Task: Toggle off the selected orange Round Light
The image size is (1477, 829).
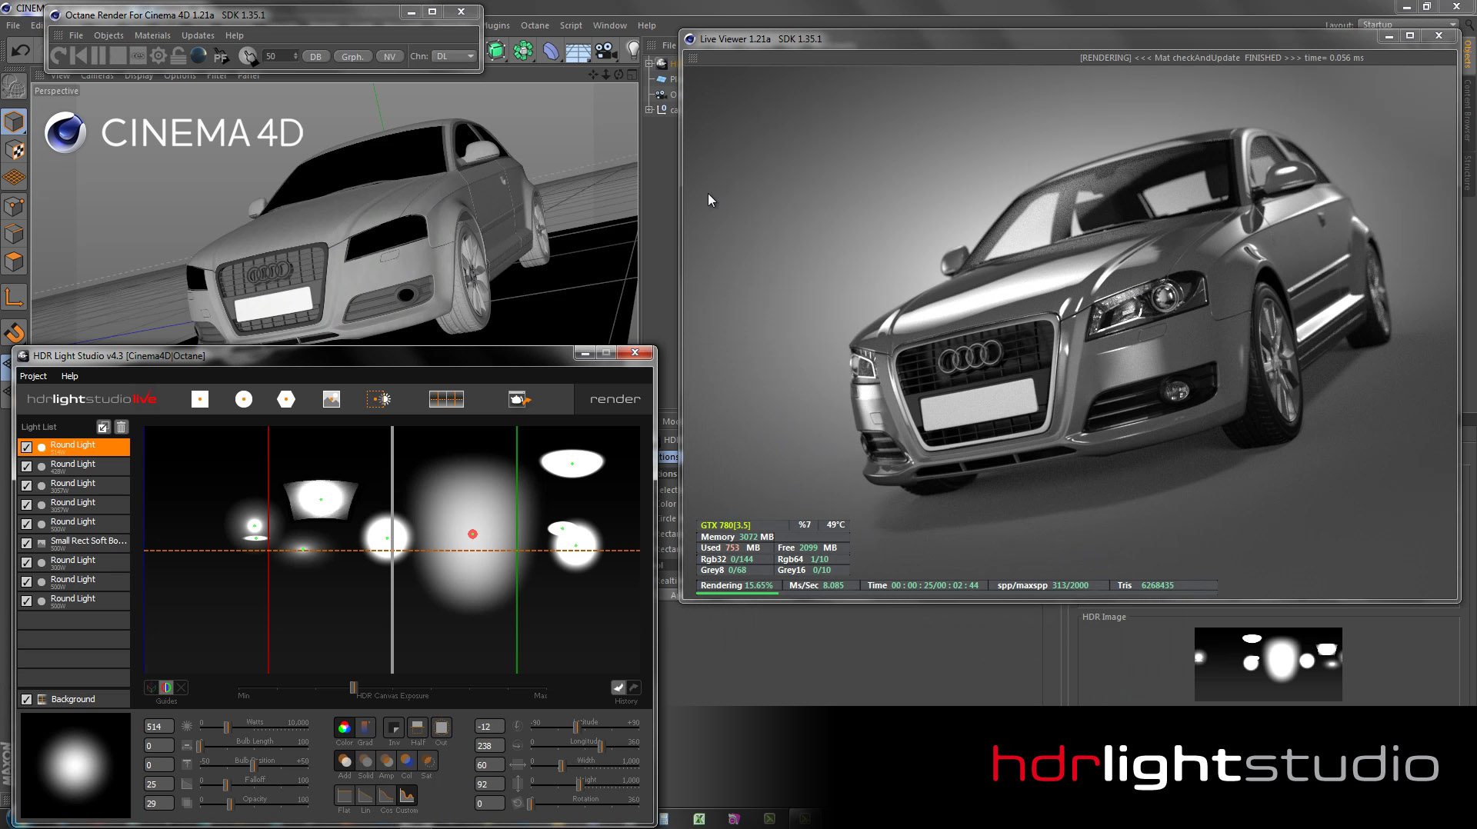Action: coord(27,448)
